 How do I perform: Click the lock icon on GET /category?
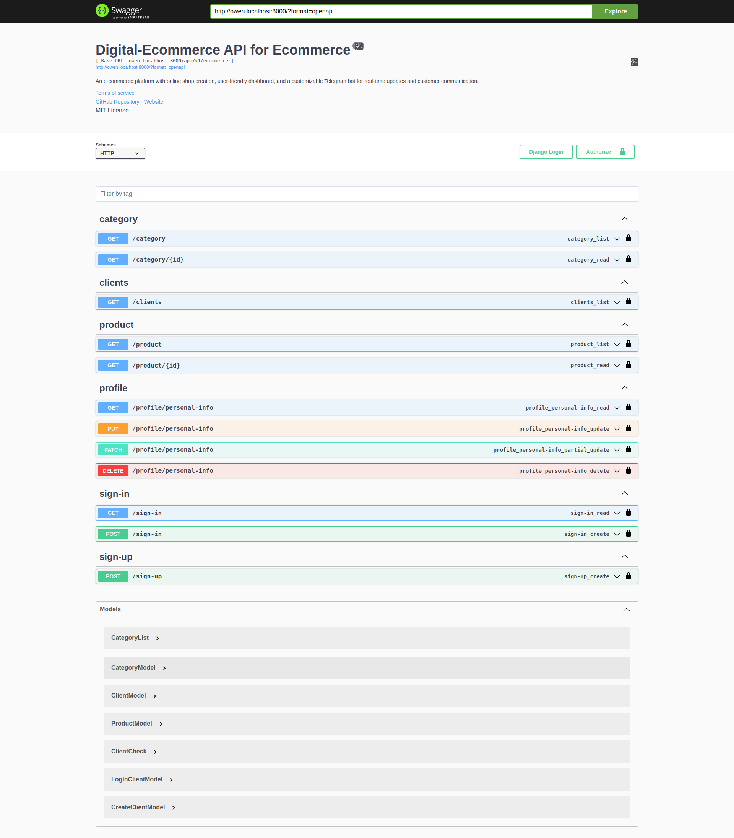tap(628, 238)
